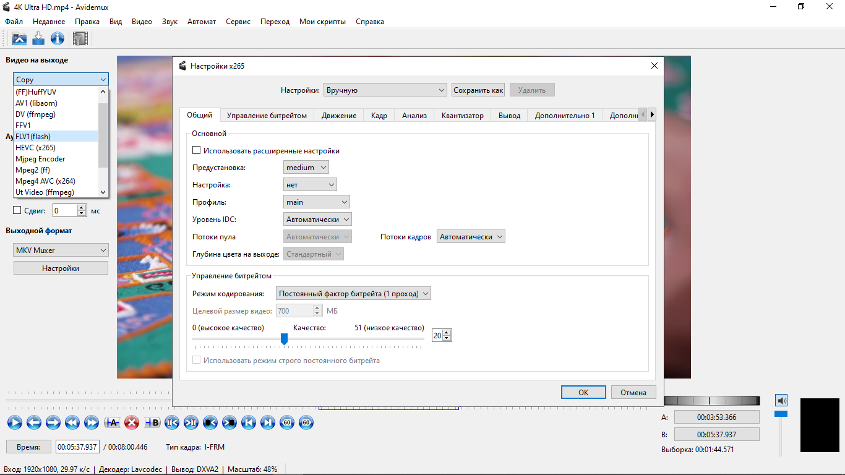Set marker A in the playback bar
This screenshot has height=475, width=845.
click(112, 423)
